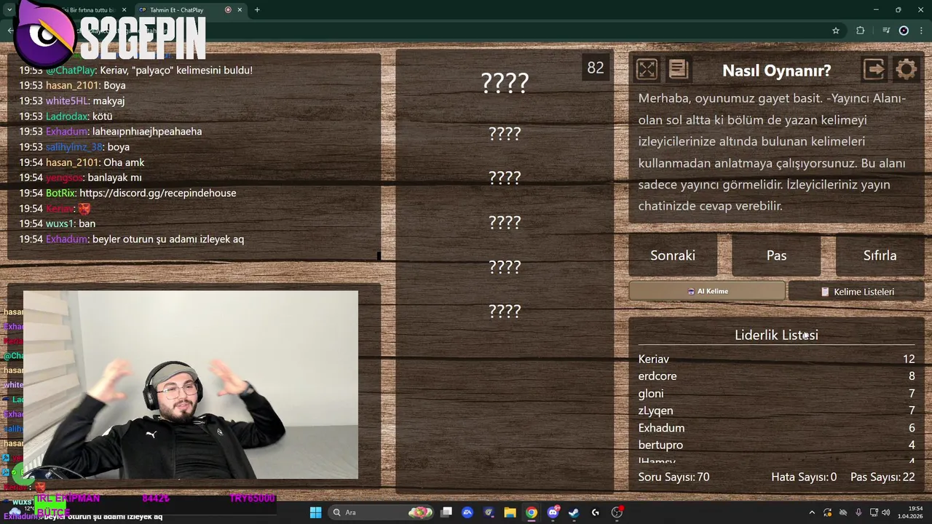Click ChatPlay's palyaço chat message
Screen dimensions: 932x524
pos(135,70)
